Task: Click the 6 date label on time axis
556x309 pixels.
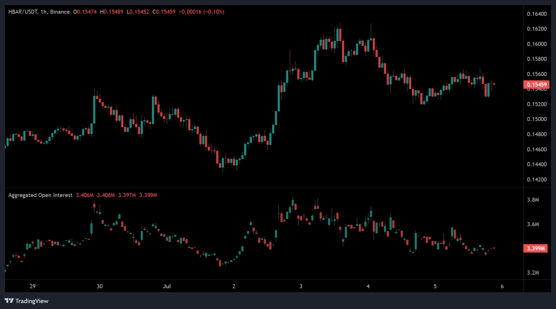Action: click(x=502, y=286)
